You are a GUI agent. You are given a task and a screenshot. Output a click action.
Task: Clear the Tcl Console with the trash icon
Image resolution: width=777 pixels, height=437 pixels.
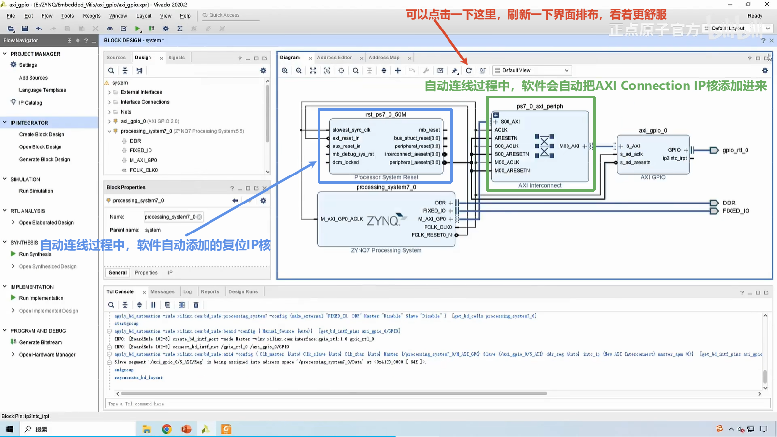[x=196, y=305]
